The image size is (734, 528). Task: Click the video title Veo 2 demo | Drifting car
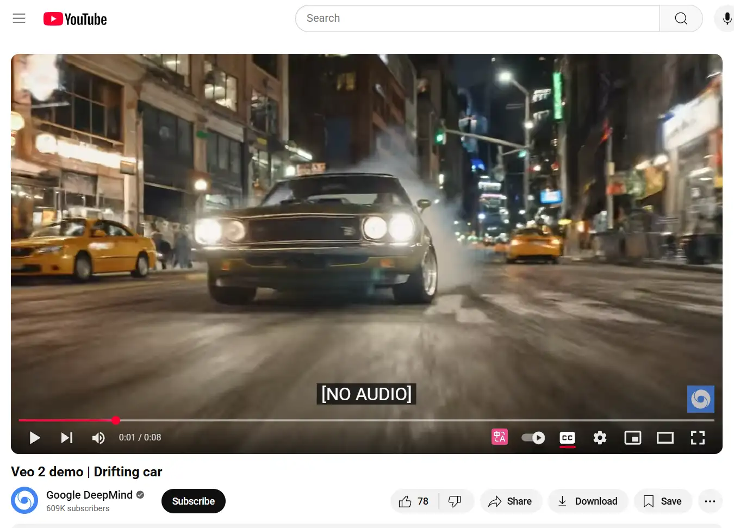click(x=86, y=472)
